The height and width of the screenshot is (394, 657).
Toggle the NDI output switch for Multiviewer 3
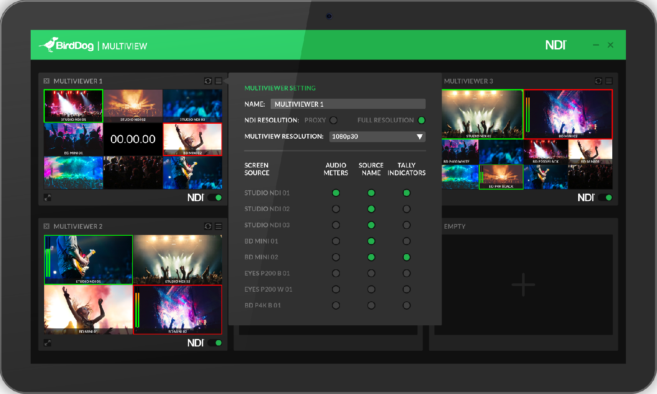click(605, 198)
